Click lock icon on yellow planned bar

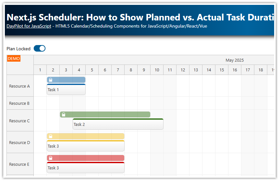point(51,136)
